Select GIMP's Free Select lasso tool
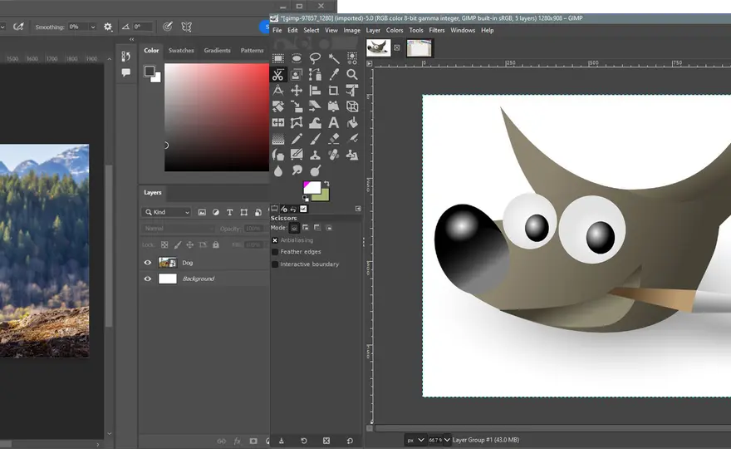 [x=315, y=58]
